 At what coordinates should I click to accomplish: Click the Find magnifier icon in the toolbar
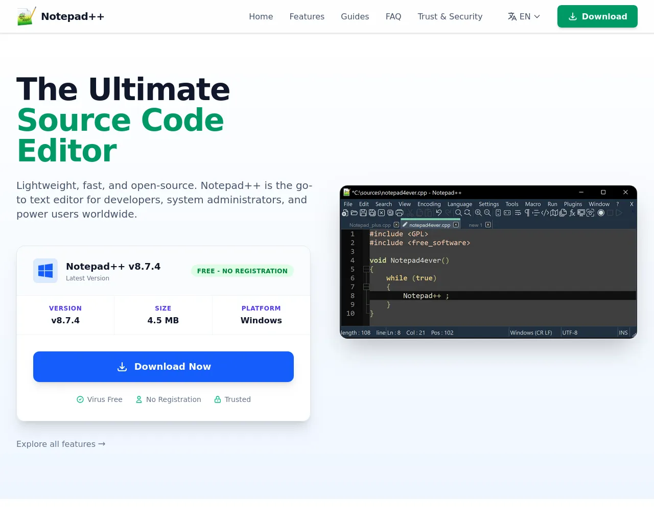tap(458, 213)
